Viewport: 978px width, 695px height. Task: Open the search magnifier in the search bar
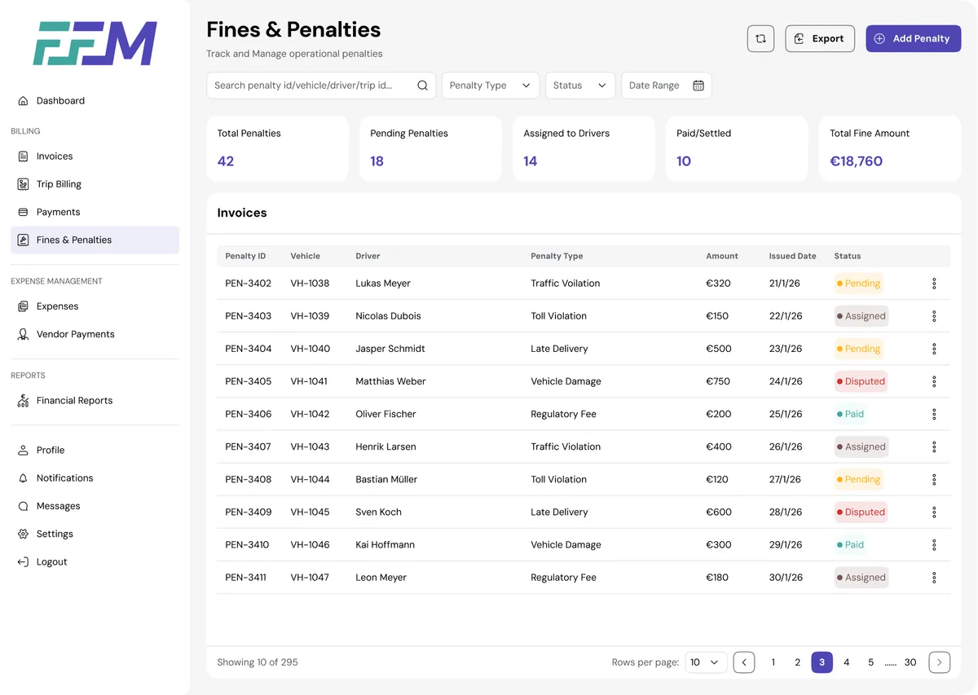(422, 85)
